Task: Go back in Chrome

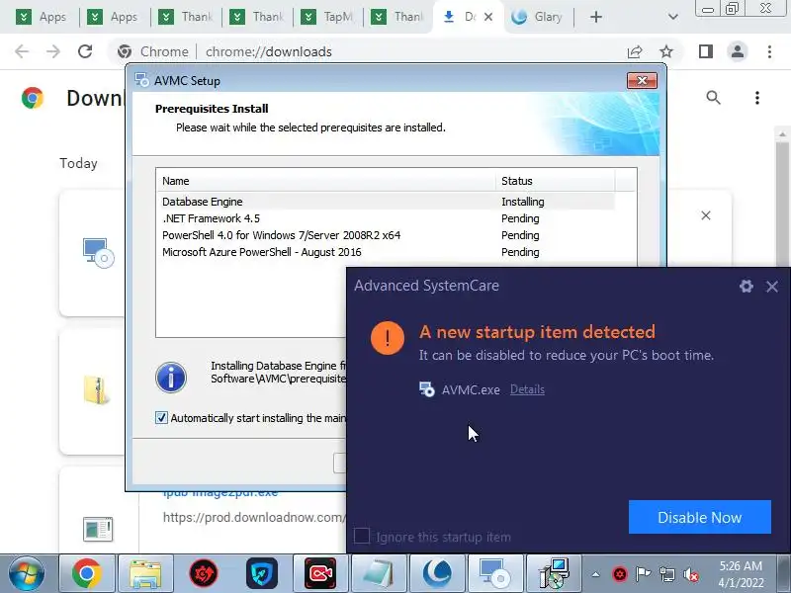Action: click(x=22, y=51)
